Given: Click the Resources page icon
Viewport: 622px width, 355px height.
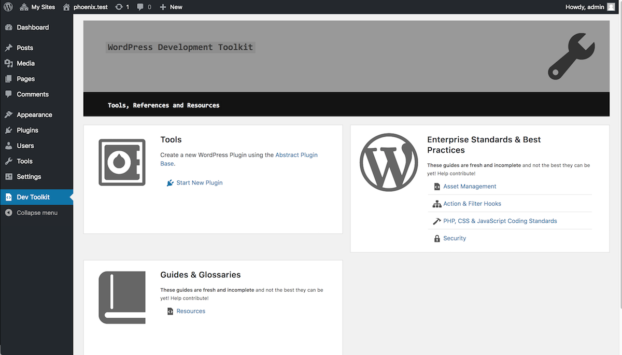Looking at the screenshot, I should point(170,311).
